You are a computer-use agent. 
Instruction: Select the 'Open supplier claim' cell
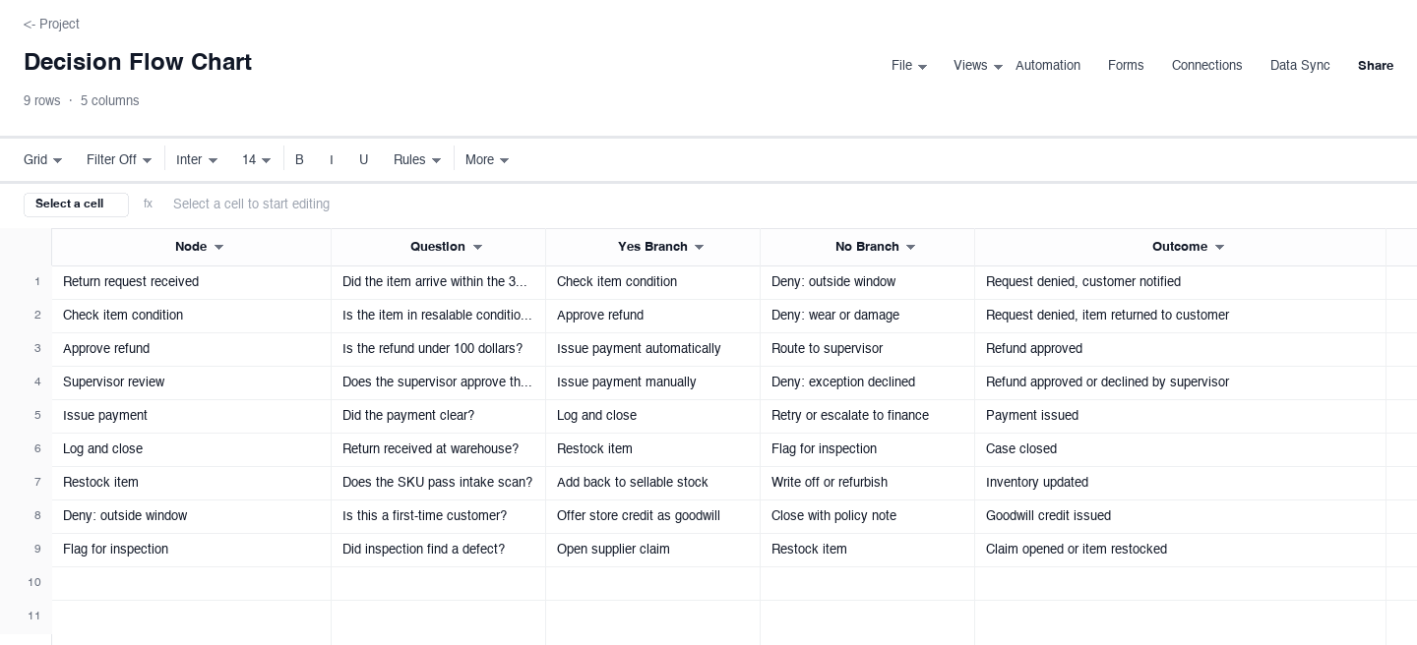pos(652,550)
